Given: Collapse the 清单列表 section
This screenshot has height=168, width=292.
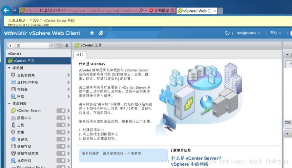Looking at the screenshot, I should (9, 104).
